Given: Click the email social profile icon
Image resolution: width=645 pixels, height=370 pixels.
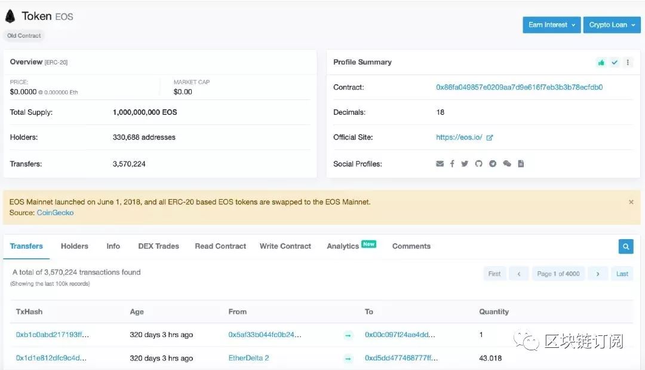Looking at the screenshot, I should (440, 164).
